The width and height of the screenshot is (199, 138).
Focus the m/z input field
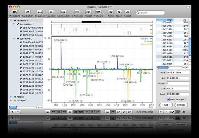(178, 73)
